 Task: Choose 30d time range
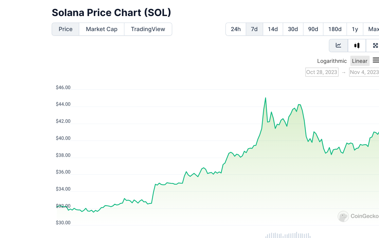pos(293,29)
